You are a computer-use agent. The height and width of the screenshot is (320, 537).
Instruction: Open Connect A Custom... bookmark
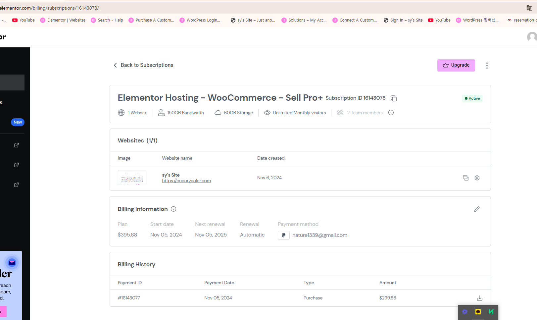click(355, 20)
